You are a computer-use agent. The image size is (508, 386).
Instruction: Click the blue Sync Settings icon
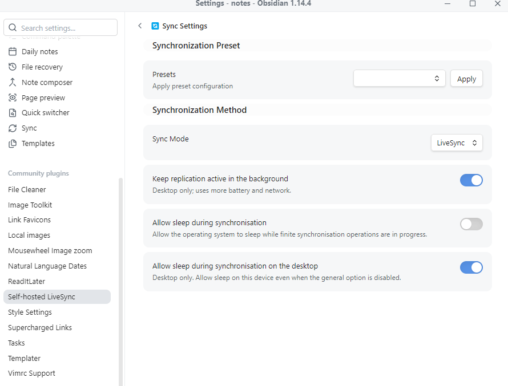[155, 26]
